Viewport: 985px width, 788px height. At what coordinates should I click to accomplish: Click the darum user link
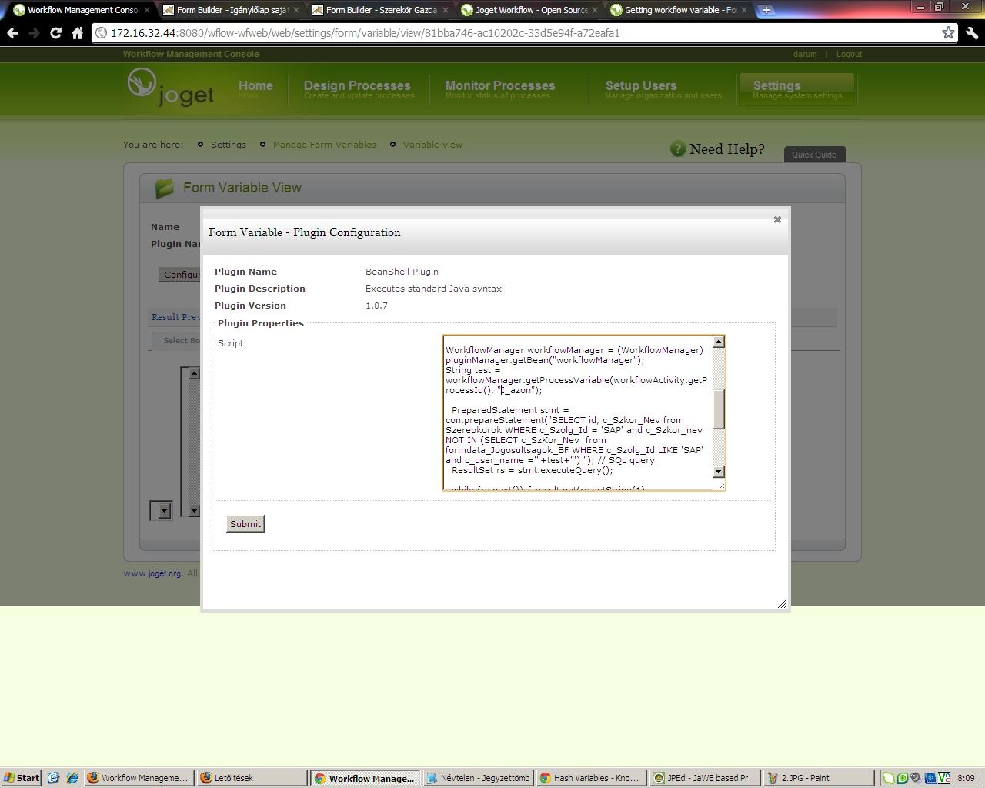(x=805, y=54)
